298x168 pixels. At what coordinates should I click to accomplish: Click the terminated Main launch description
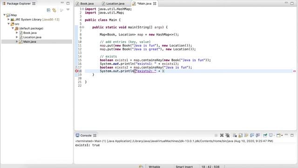174,141
